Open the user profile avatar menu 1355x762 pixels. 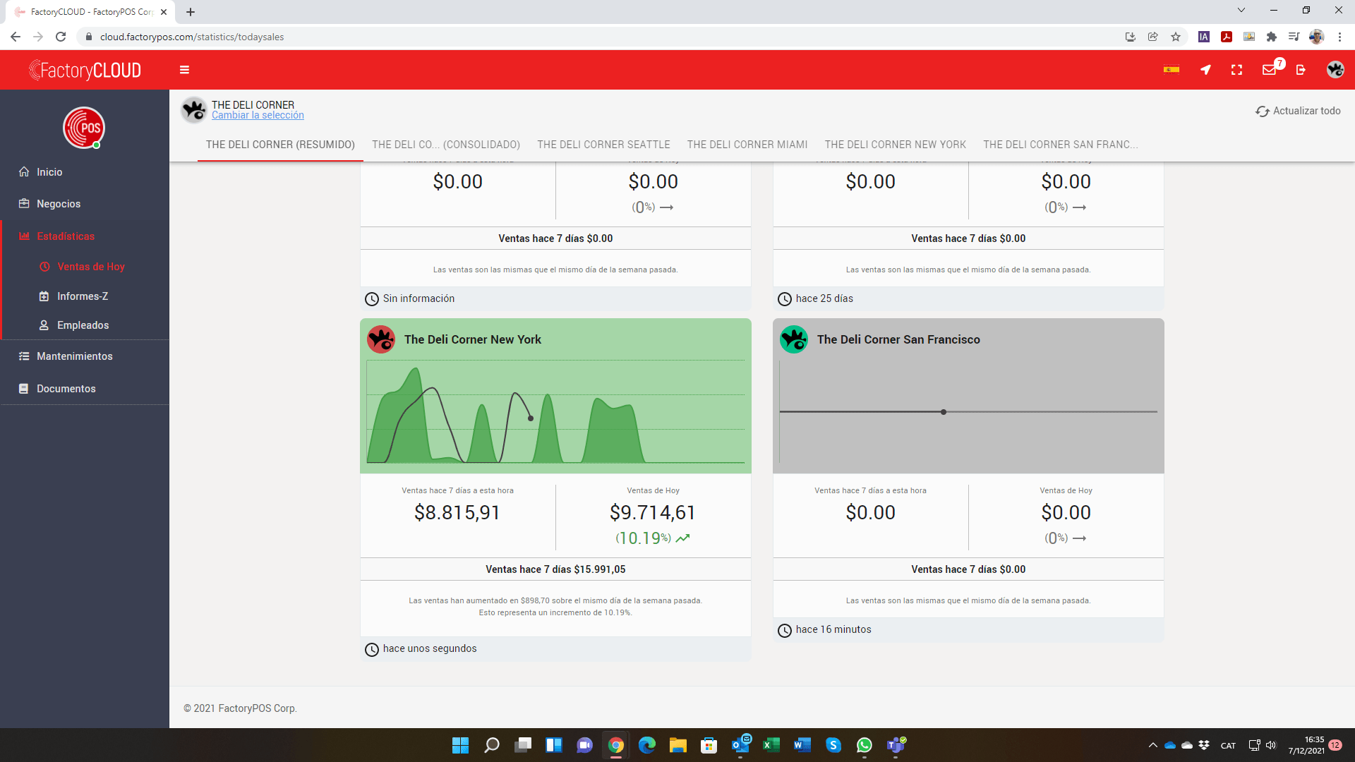pos(1335,69)
